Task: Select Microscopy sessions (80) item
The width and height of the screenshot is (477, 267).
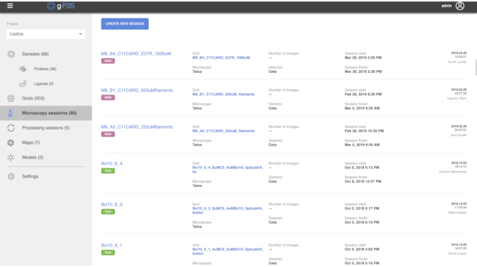Action: pos(46,113)
